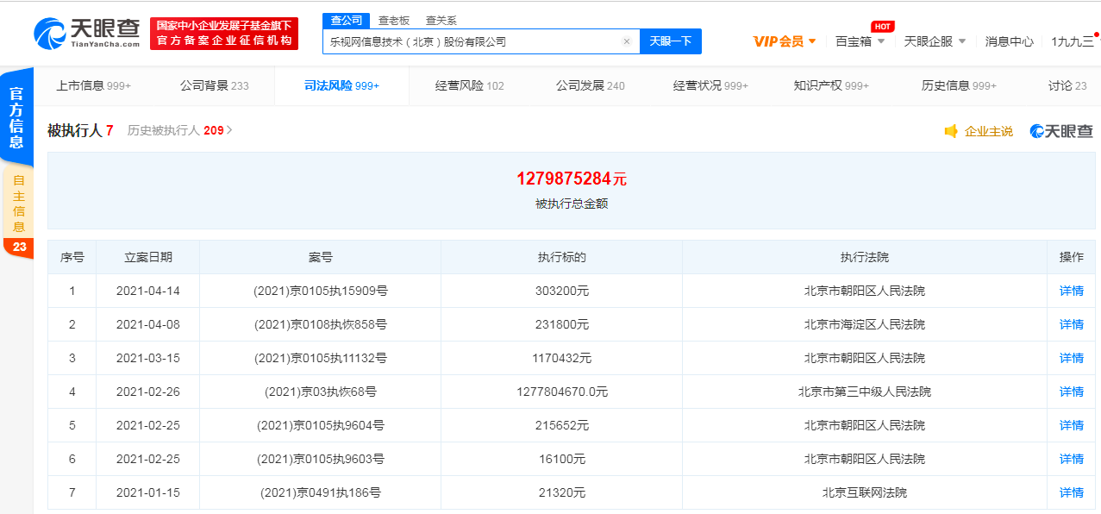Expand the VIP会员 dropdown
1101x514 pixels.
click(811, 41)
